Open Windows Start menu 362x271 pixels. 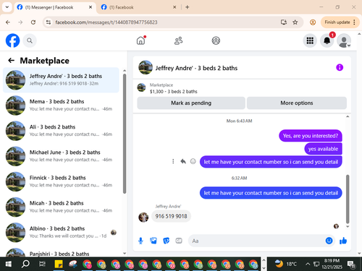[x=9, y=264]
